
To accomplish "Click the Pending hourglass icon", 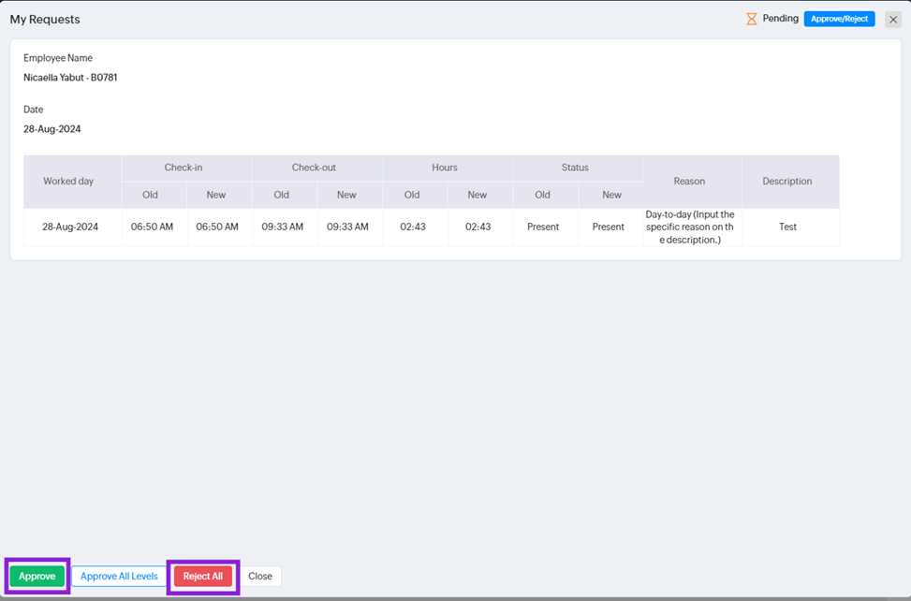I will coord(751,19).
